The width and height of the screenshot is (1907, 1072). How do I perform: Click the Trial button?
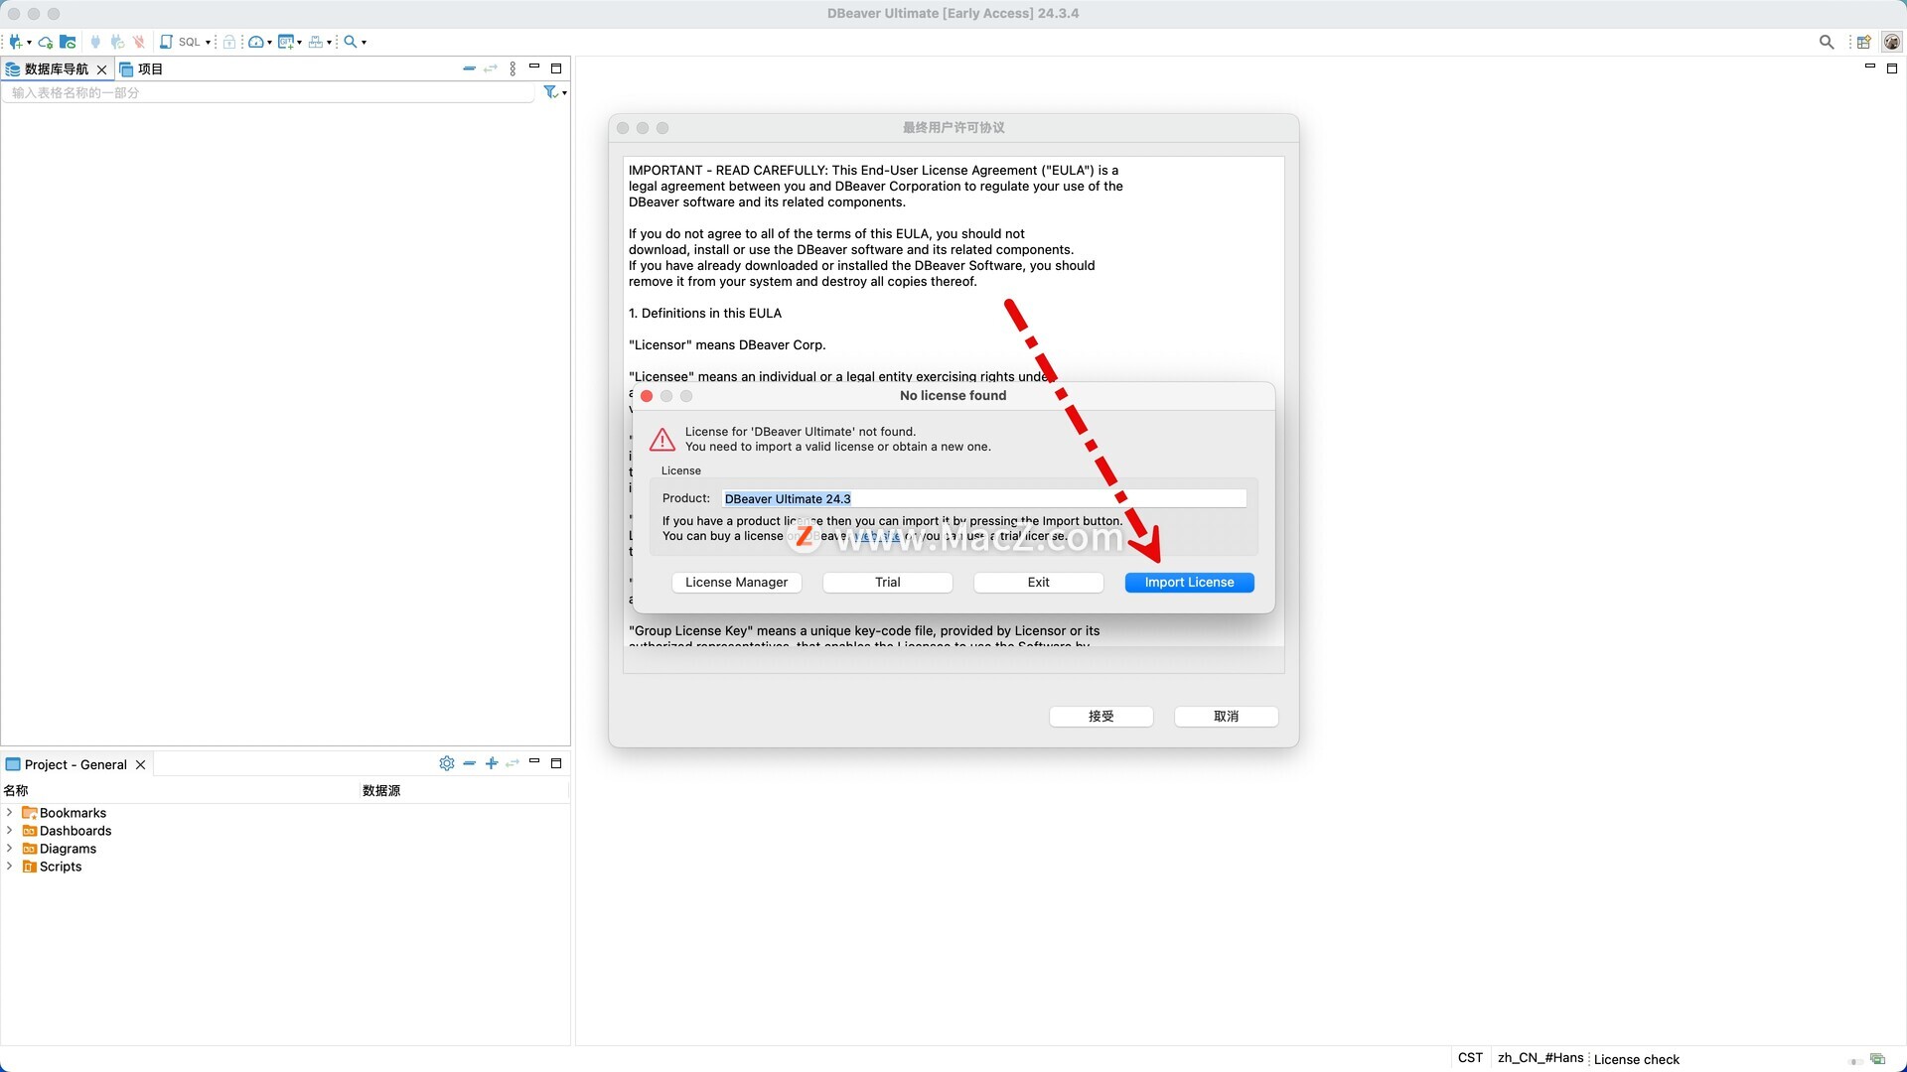(888, 583)
